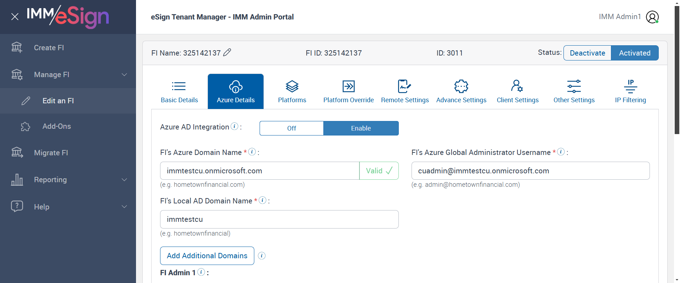
Task: Click the Other Settings sliders icon
Action: pyautogui.click(x=574, y=86)
